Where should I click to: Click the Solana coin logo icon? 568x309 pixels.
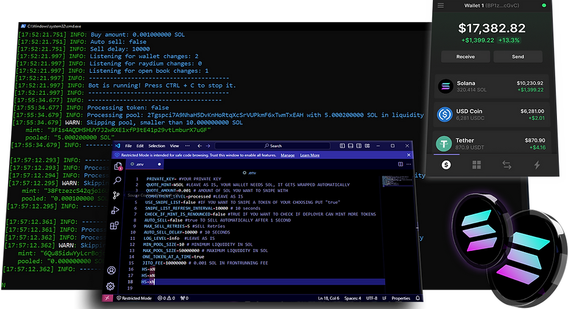tap(446, 86)
